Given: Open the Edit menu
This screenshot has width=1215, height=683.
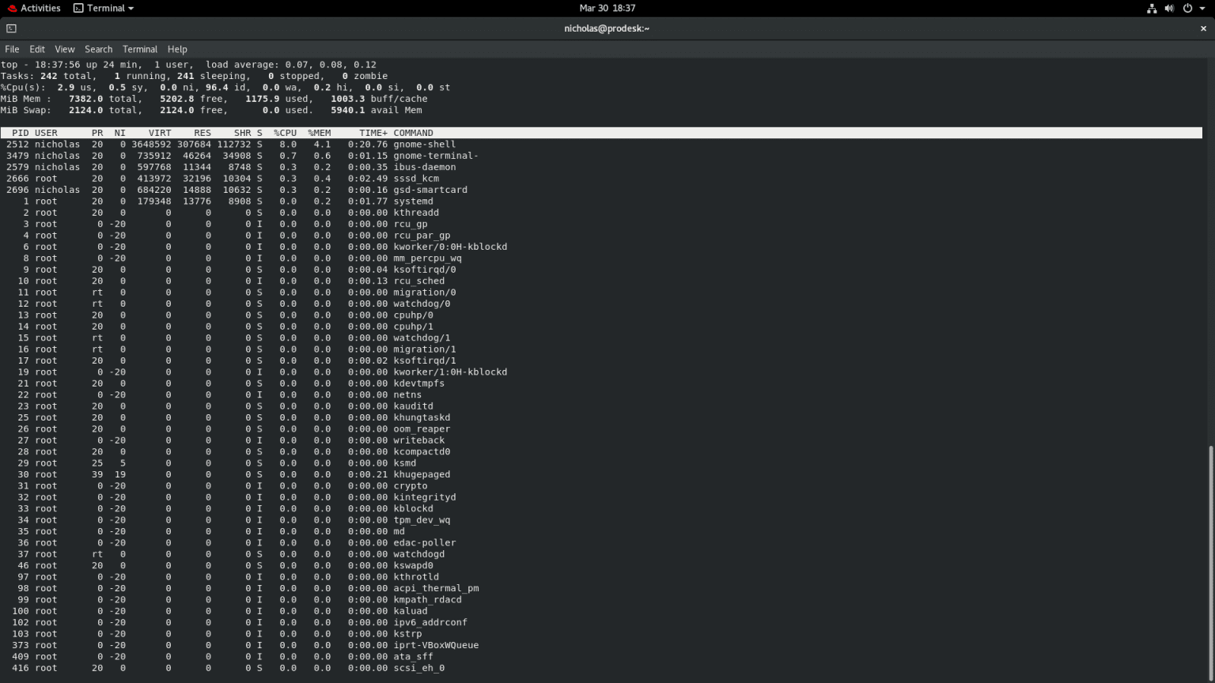Looking at the screenshot, I should click(36, 49).
